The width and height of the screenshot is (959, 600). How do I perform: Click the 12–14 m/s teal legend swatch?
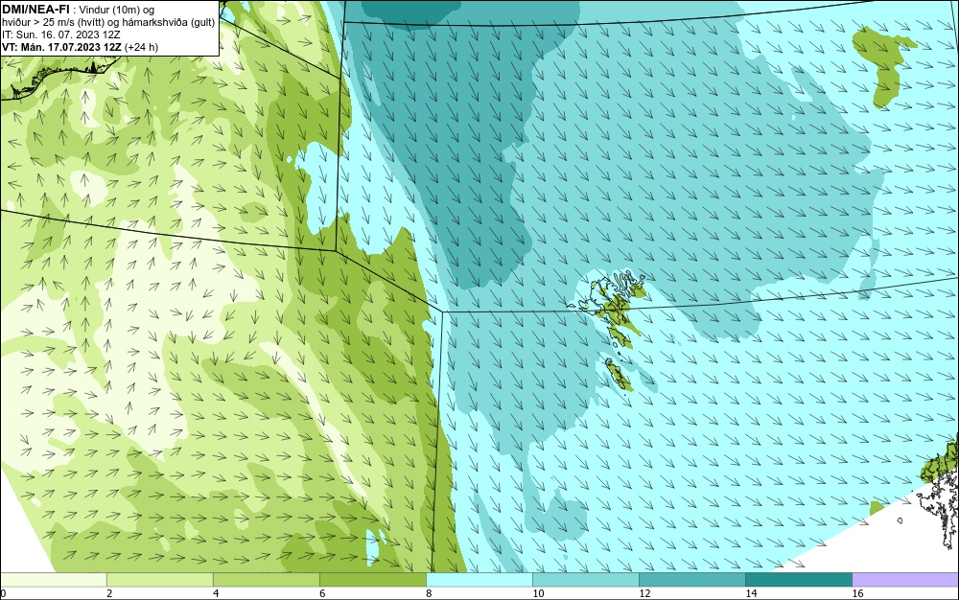(691, 580)
